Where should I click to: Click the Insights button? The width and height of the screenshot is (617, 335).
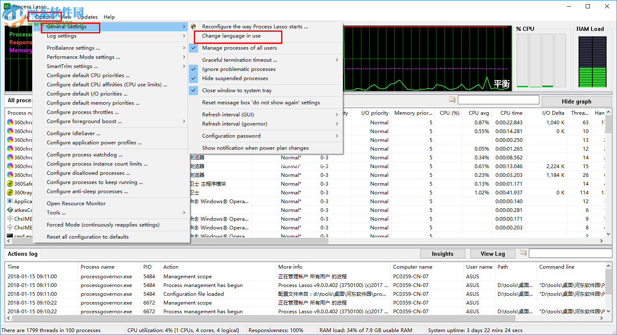pos(442,254)
